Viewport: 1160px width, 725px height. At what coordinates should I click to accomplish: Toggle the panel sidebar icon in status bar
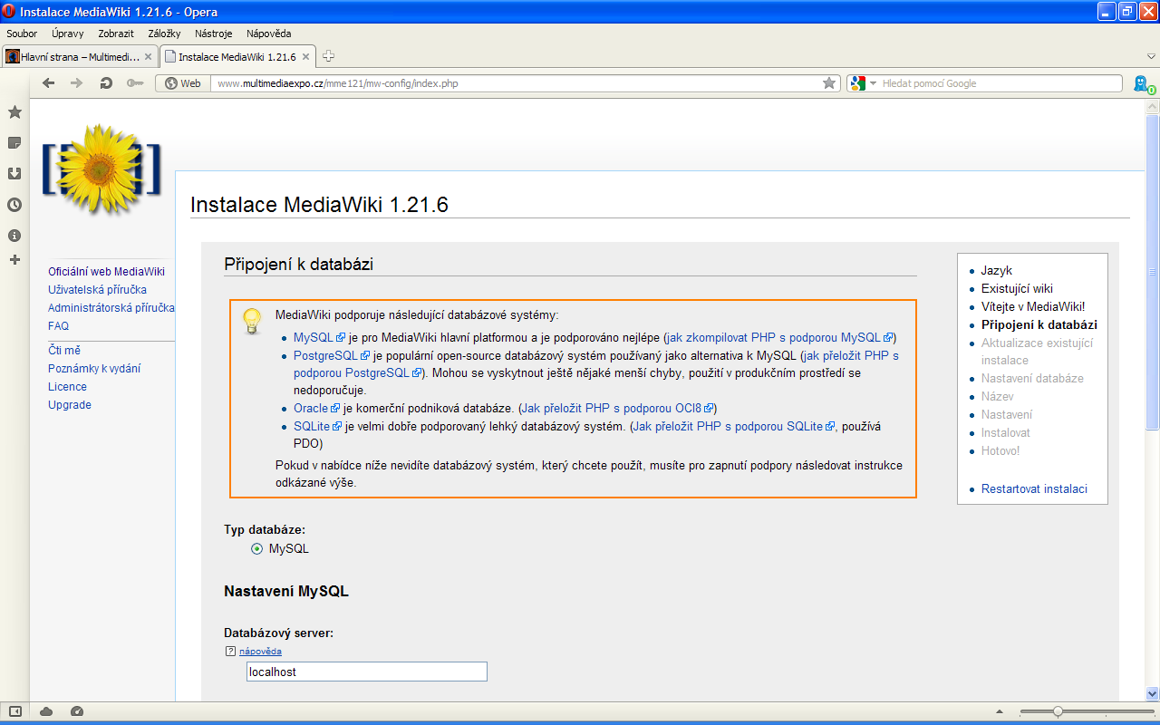(16, 711)
